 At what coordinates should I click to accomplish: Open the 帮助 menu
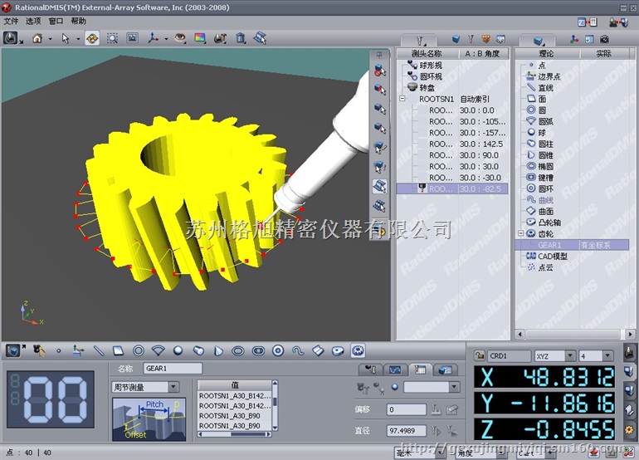[78, 21]
